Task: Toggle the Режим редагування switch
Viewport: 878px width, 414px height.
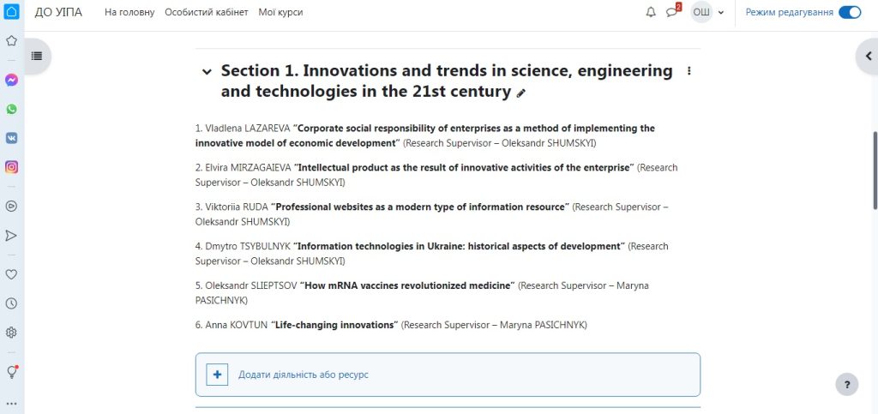Action: (850, 12)
